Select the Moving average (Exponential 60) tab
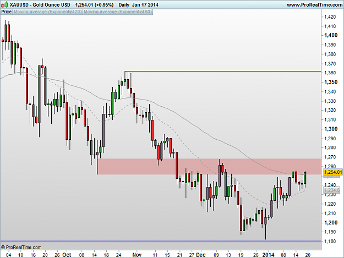Image resolution: width=344 pixels, height=258 pixels. (118, 12)
